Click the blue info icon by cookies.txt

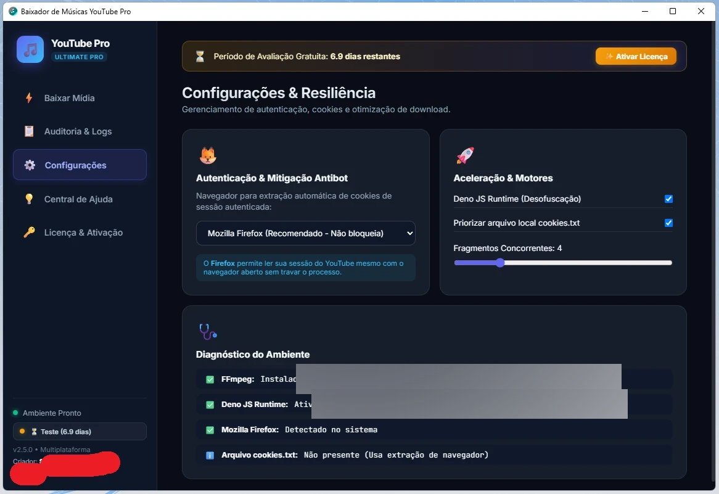[x=210, y=455]
